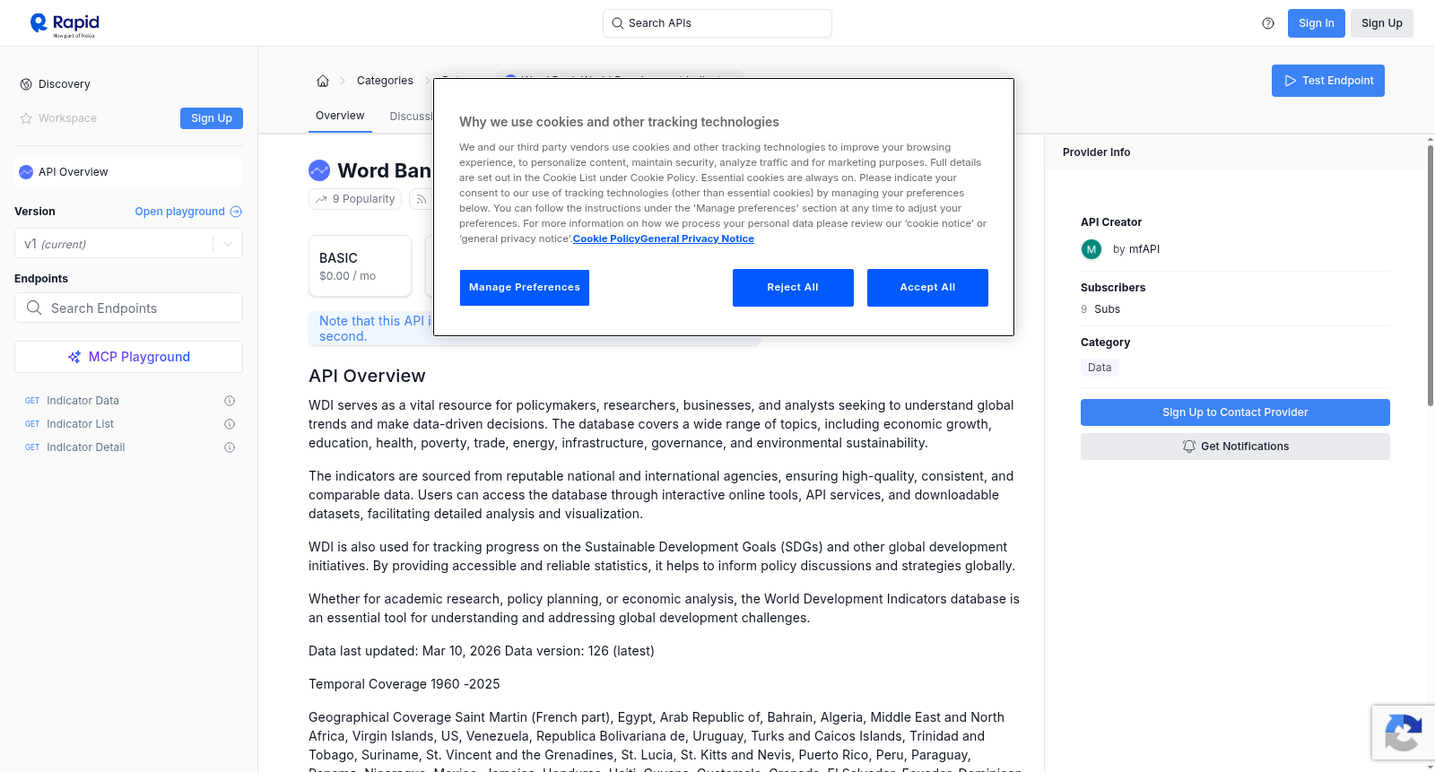Click the reCAPTCHA badge icon
1435x772 pixels.
point(1403,733)
